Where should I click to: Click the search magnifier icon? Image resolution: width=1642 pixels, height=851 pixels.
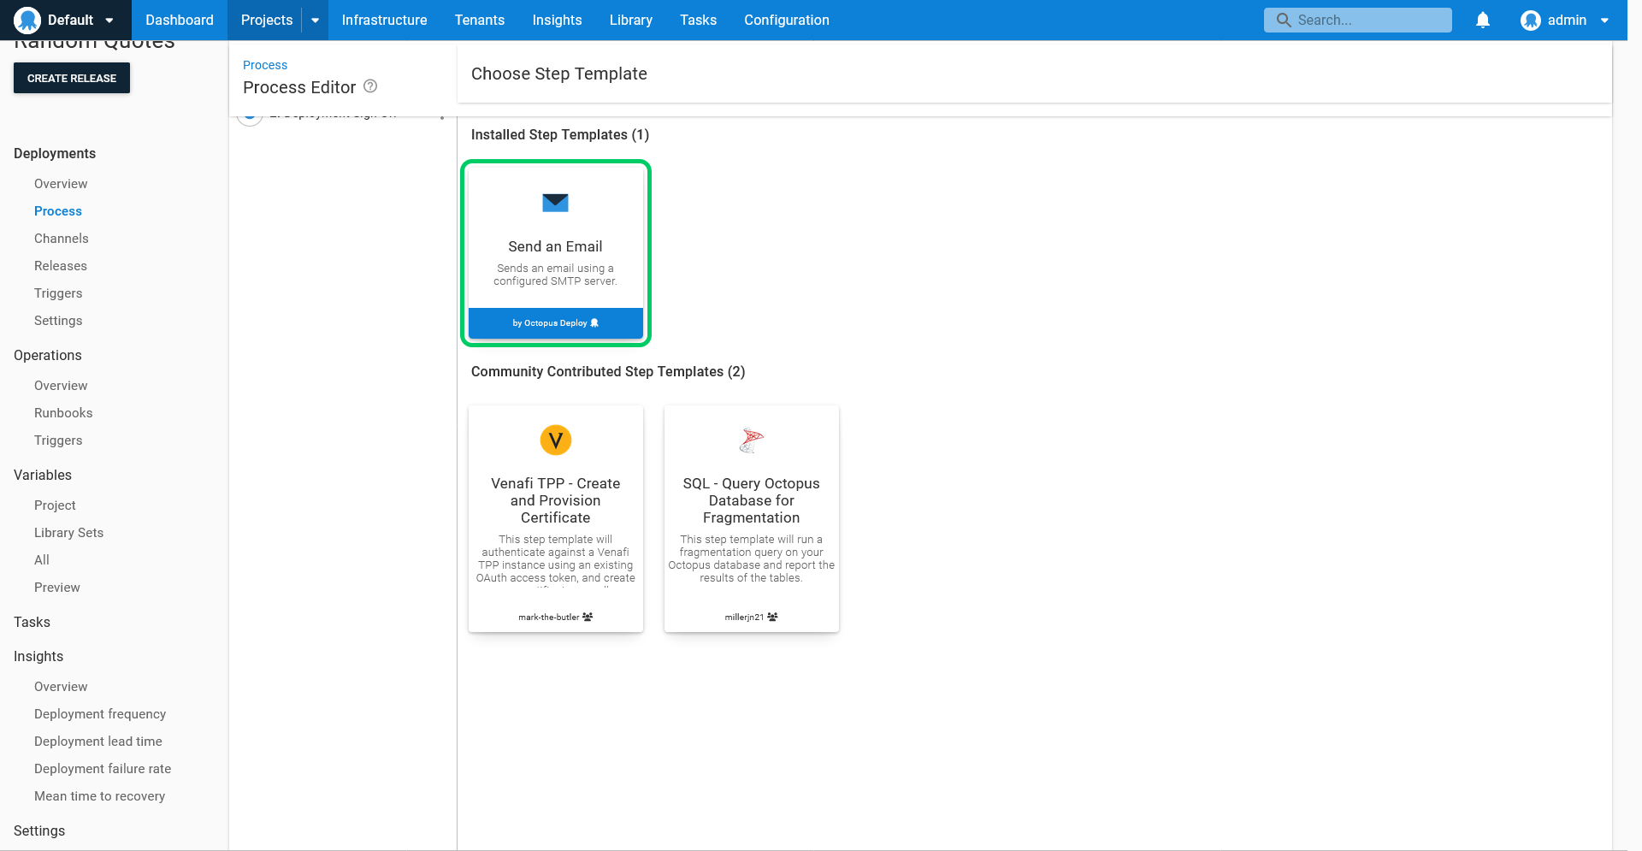[x=1284, y=20]
